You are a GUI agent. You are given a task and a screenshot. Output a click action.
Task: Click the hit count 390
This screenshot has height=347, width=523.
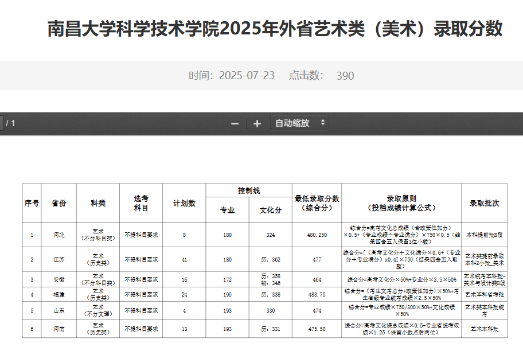pyautogui.click(x=345, y=76)
